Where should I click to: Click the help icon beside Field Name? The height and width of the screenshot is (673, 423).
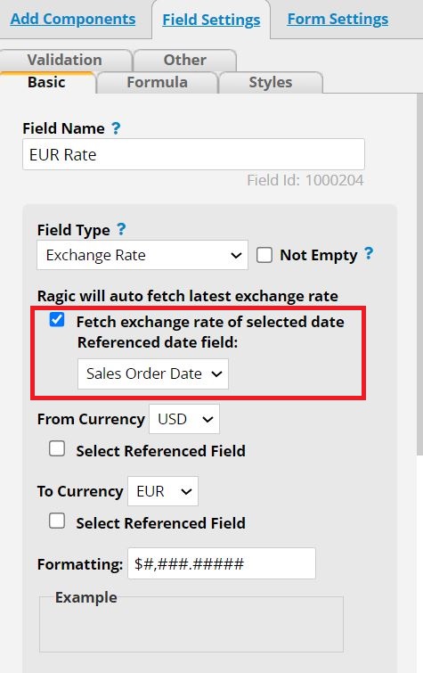[x=116, y=127]
